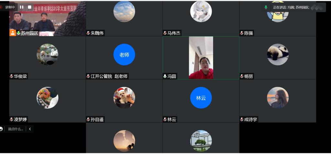Open the emoji reaction icon
The image size is (331, 154).
[x=1, y=129]
